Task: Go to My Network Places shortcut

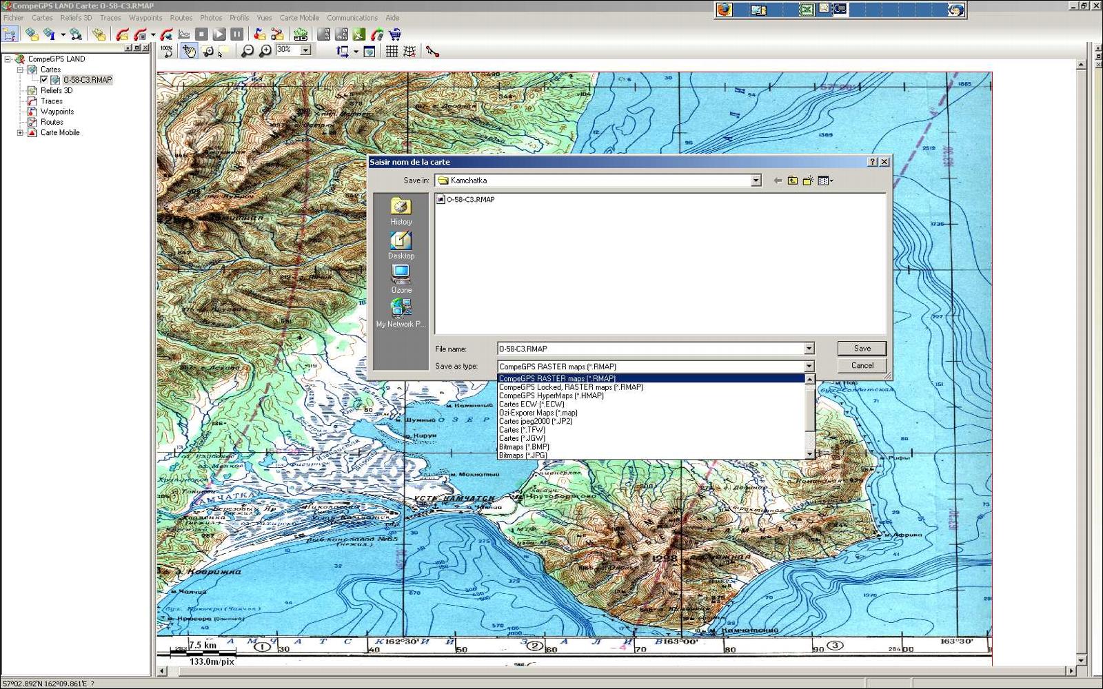Action: pos(401,313)
